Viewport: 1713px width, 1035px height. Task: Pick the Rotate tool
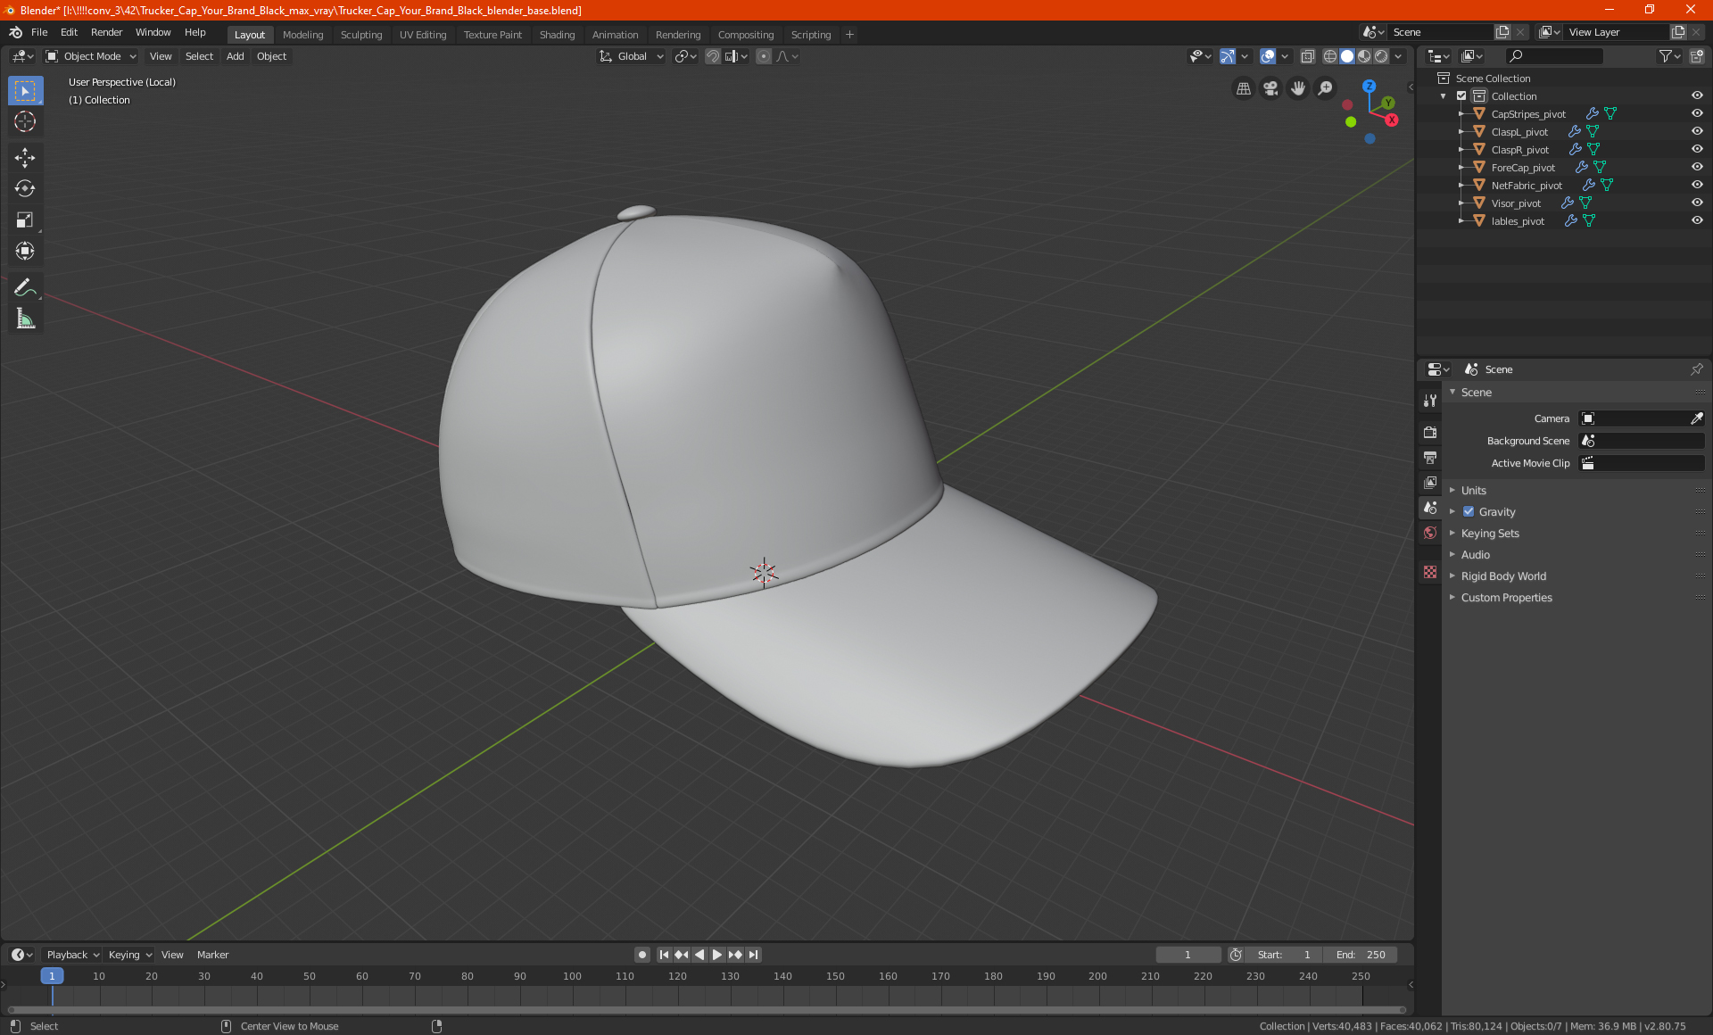click(25, 188)
